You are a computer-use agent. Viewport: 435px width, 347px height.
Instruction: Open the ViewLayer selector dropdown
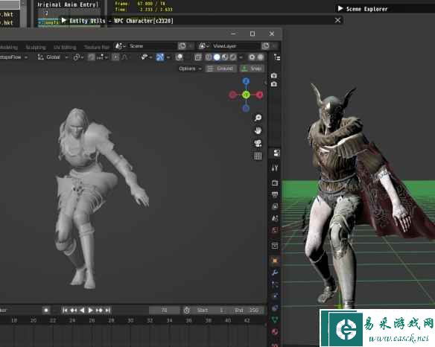[x=204, y=45]
